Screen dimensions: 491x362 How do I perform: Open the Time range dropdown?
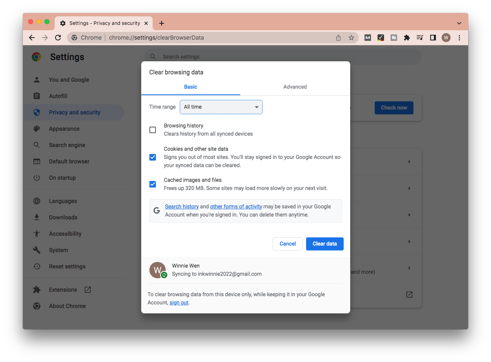tap(221, 107)
